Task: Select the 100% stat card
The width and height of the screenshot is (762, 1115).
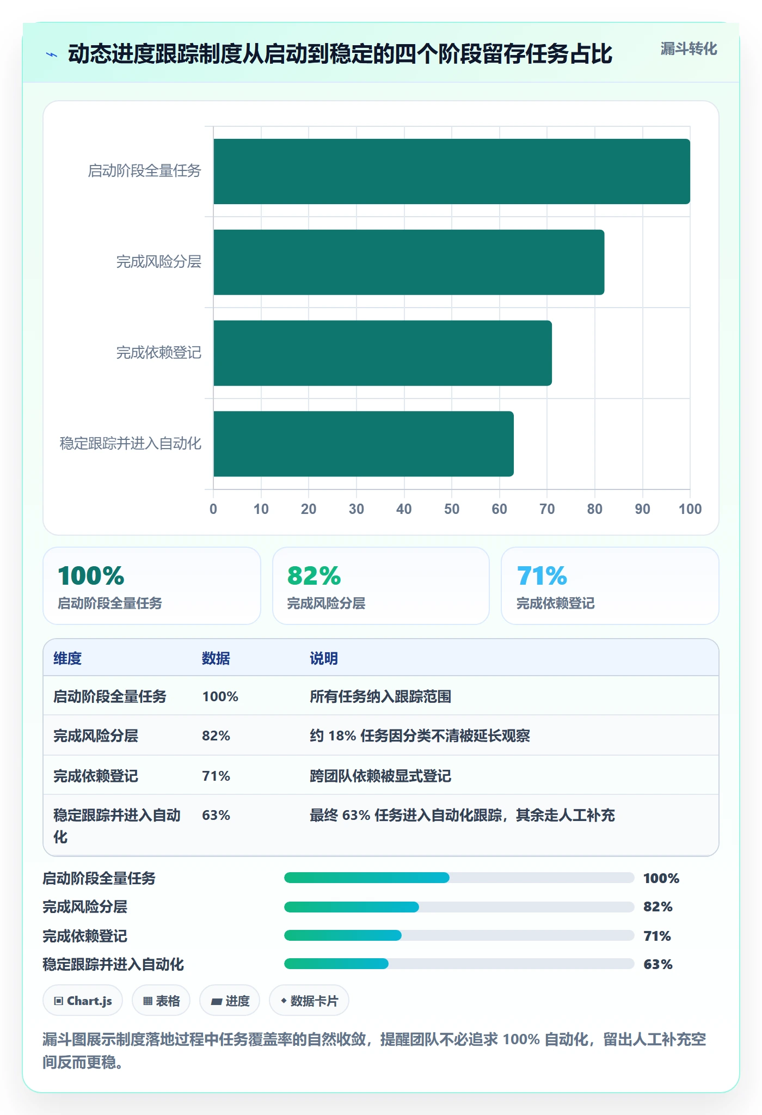Action: pyautogui.click(x=152, y=586)
